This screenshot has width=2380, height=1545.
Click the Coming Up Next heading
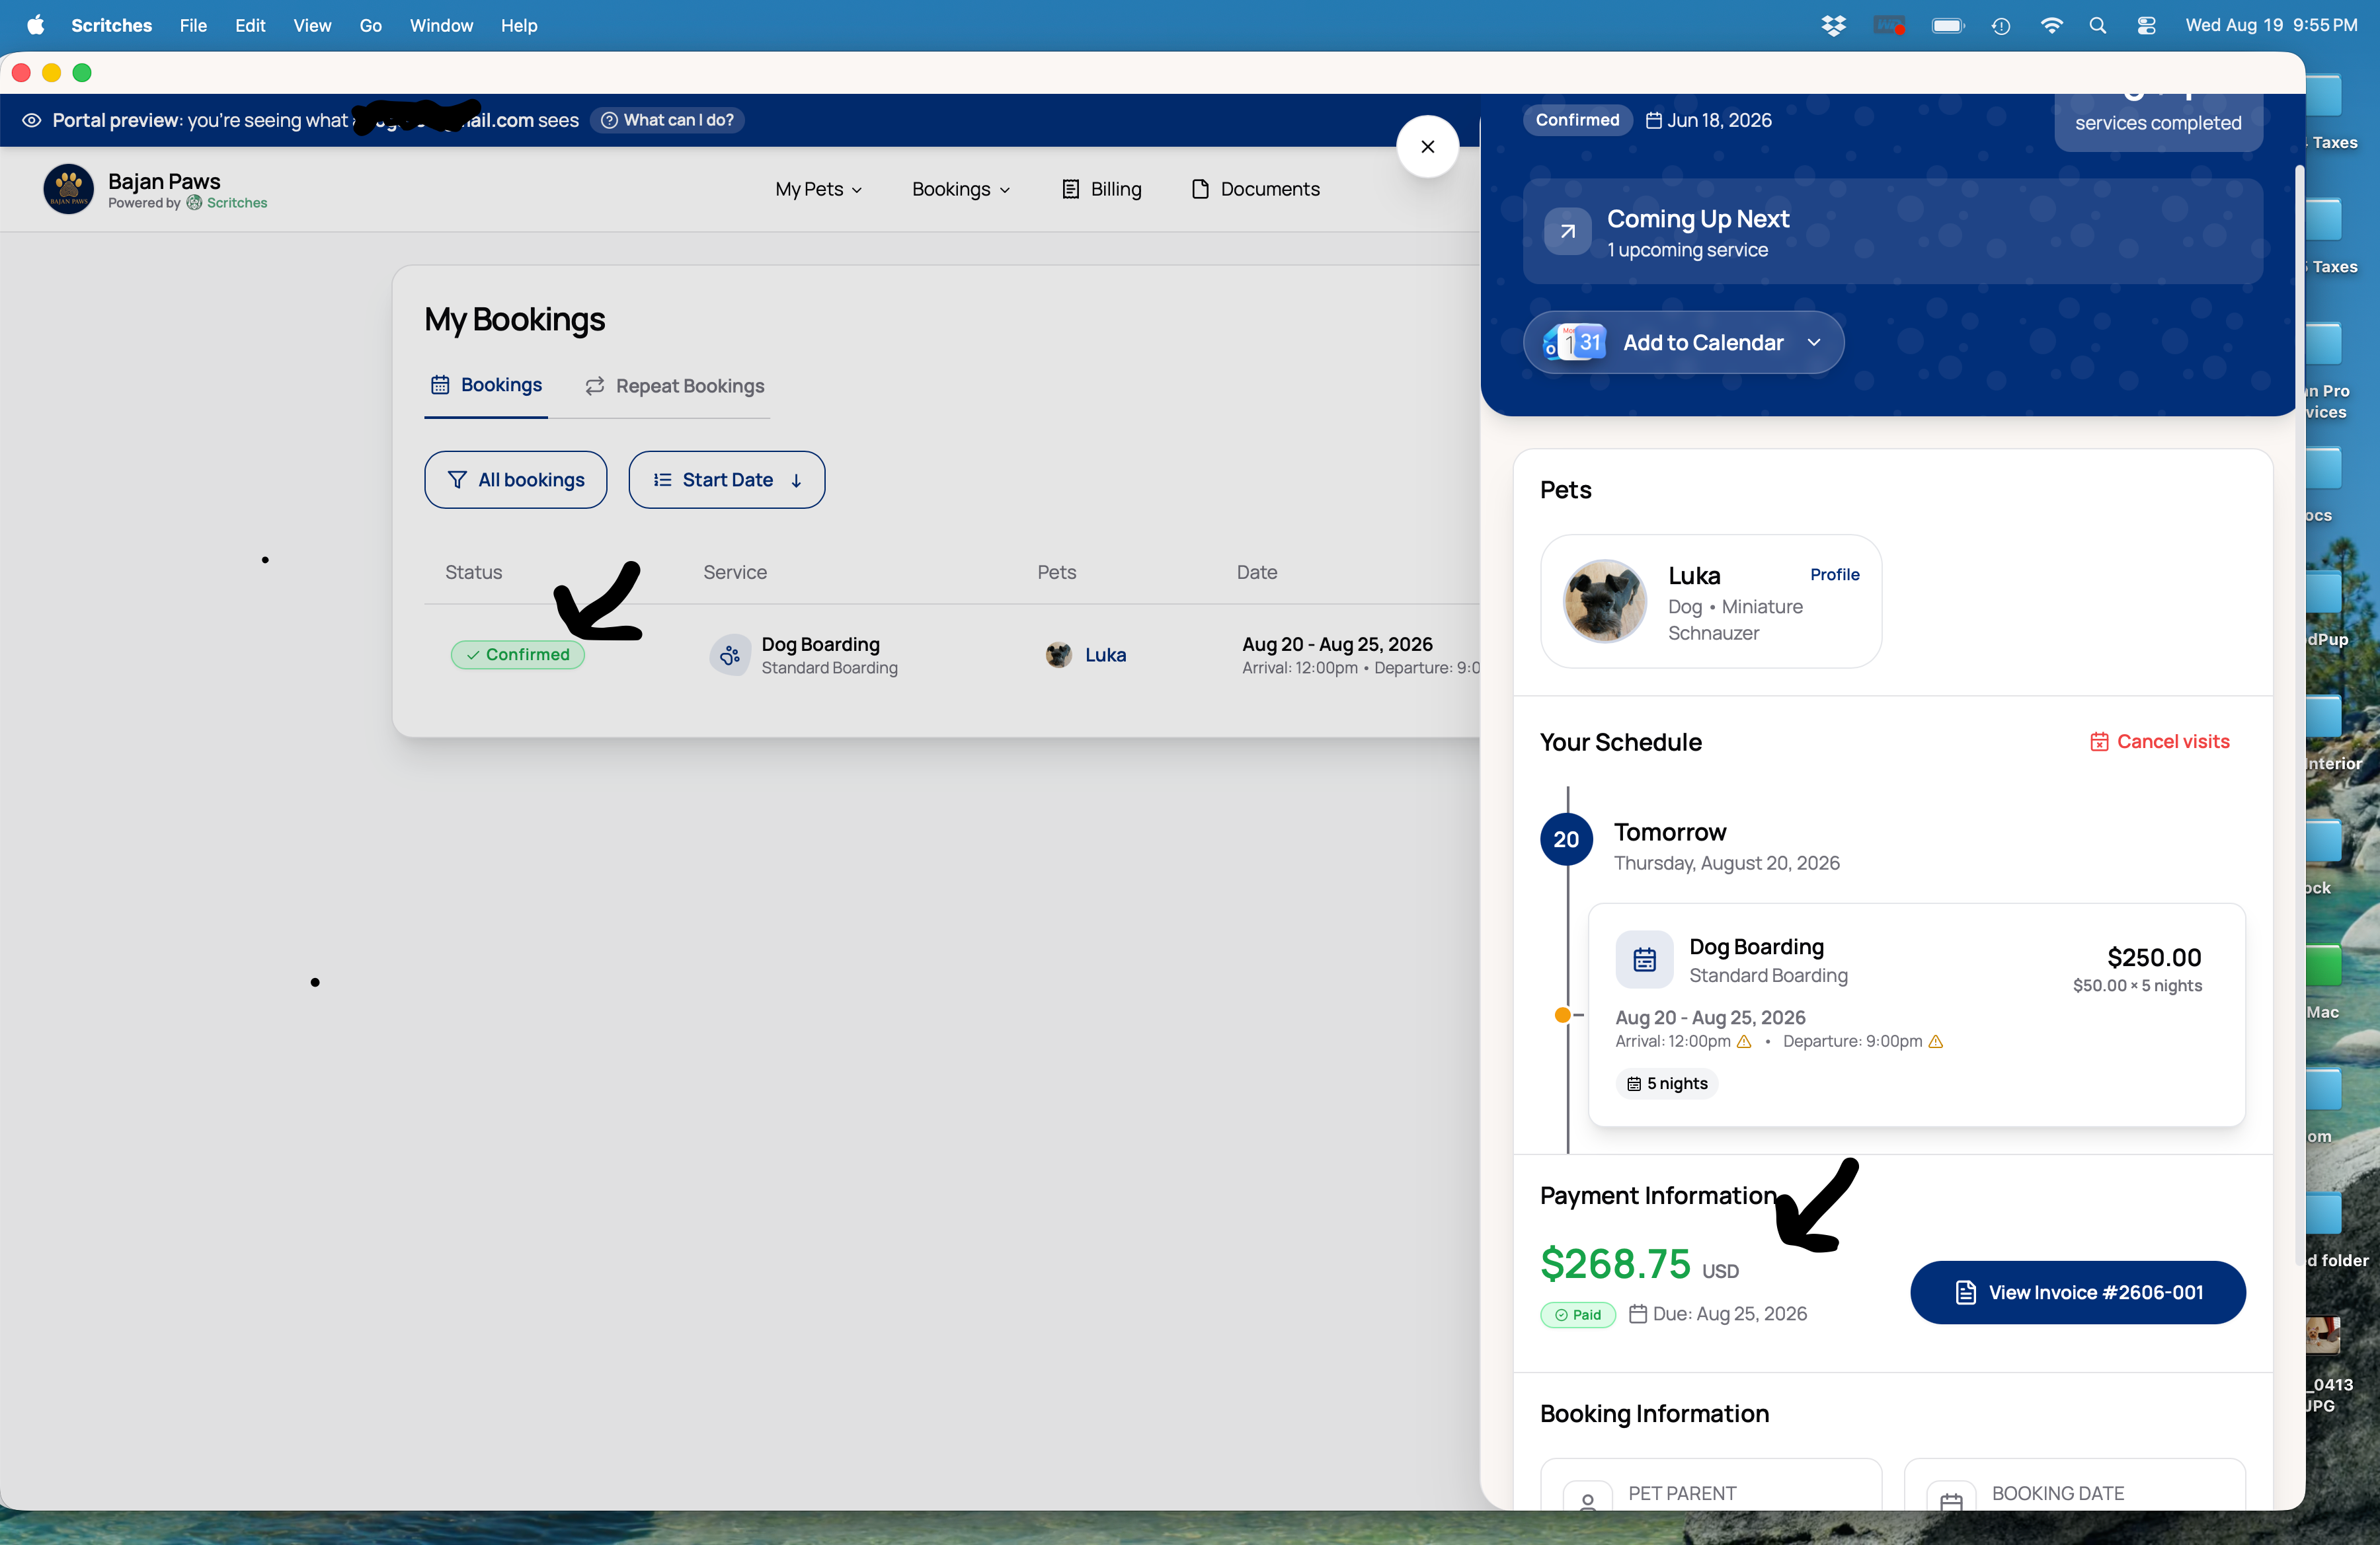pos(1698,219)
